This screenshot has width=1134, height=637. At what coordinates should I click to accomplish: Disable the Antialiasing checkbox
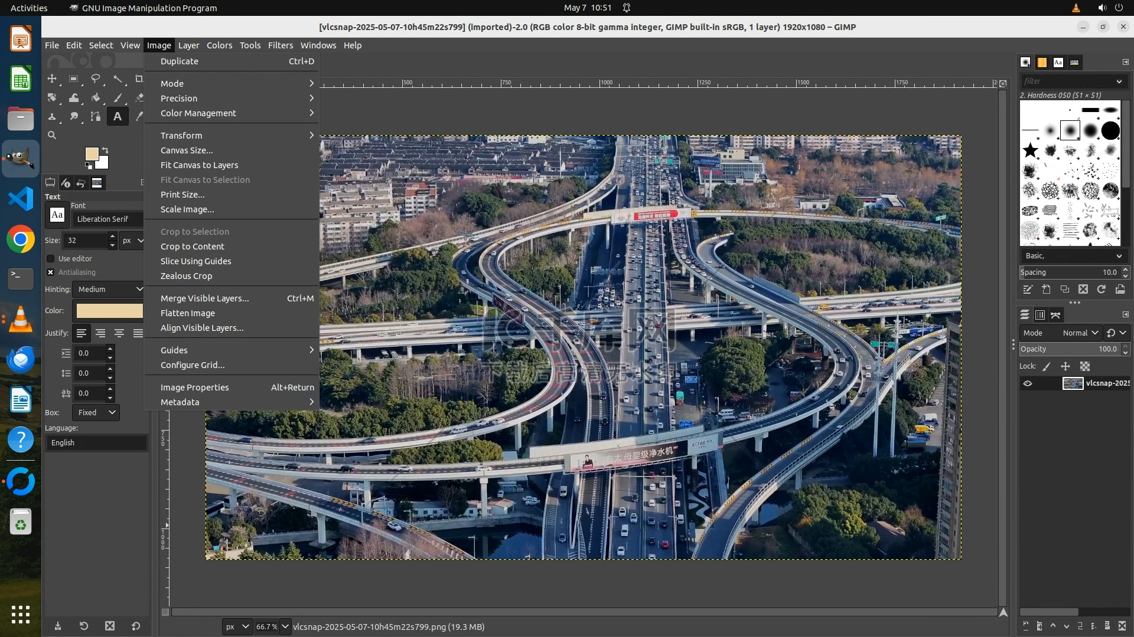click(51, 272)
